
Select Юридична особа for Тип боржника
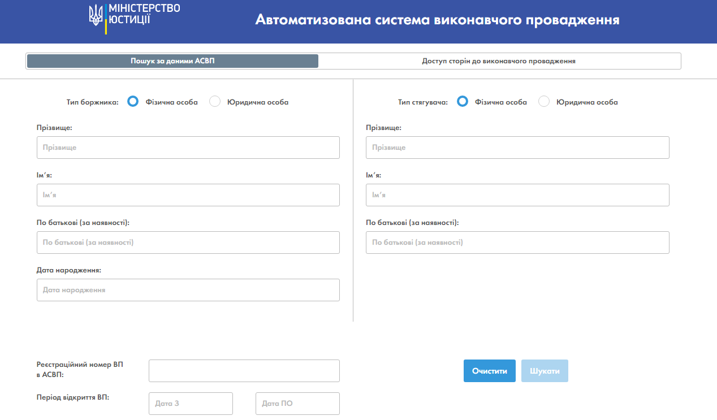point(214,101)
